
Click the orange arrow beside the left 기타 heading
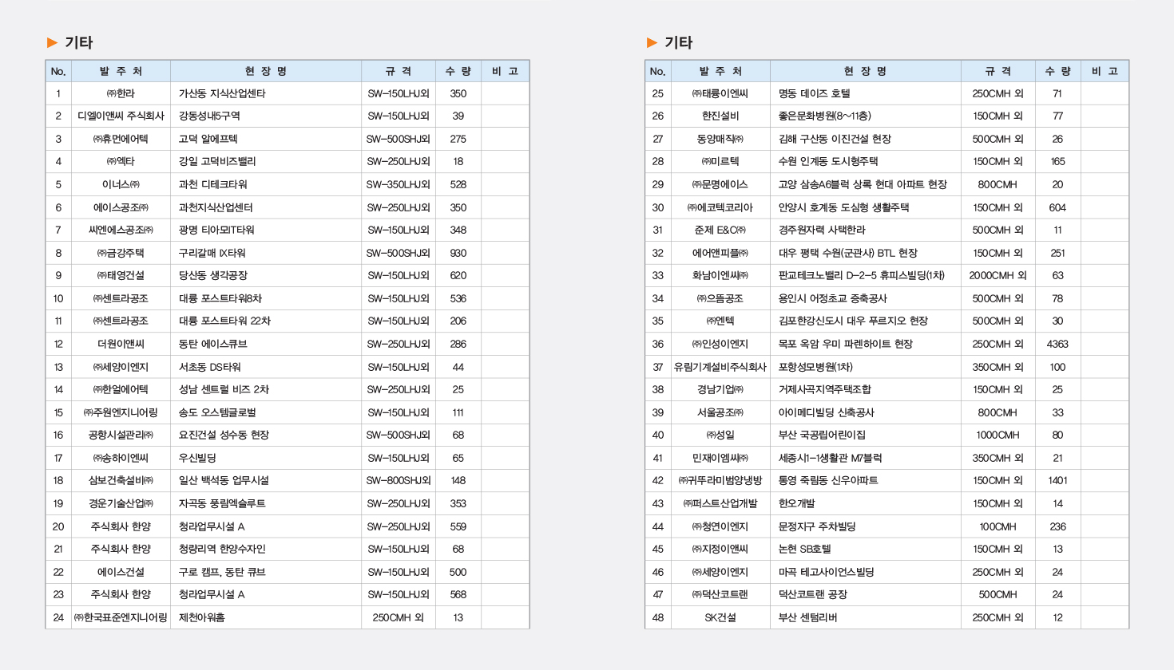(53, 42)
